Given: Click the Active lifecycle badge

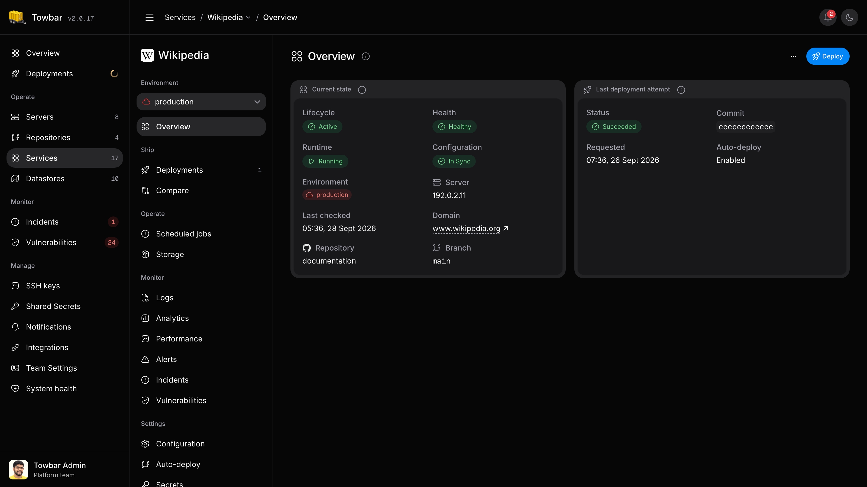Looking at the screenshot, I should (322, 127).
